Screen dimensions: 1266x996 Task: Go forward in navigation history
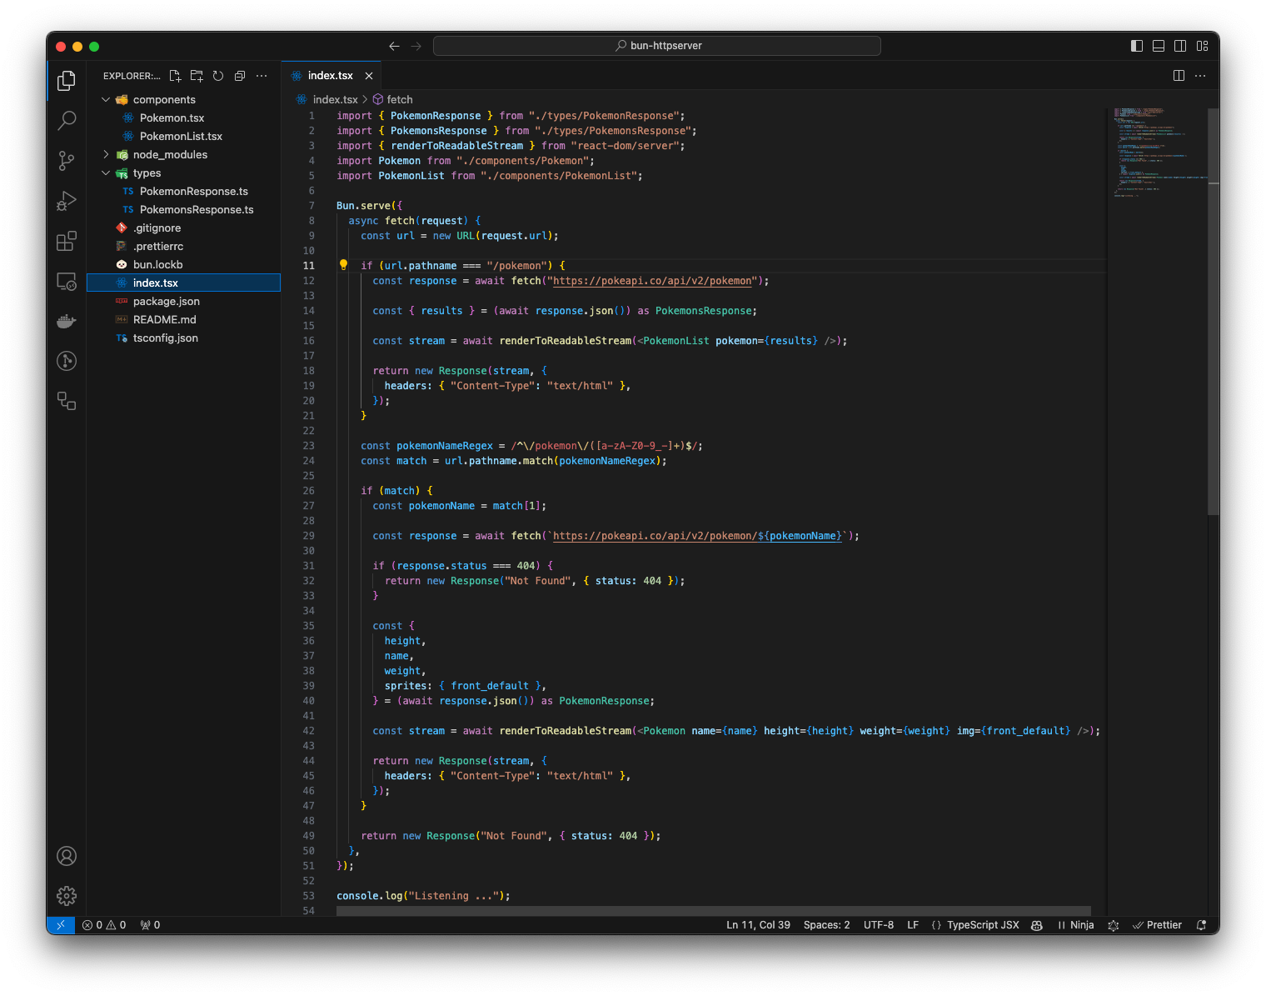[x=416, y=46]
